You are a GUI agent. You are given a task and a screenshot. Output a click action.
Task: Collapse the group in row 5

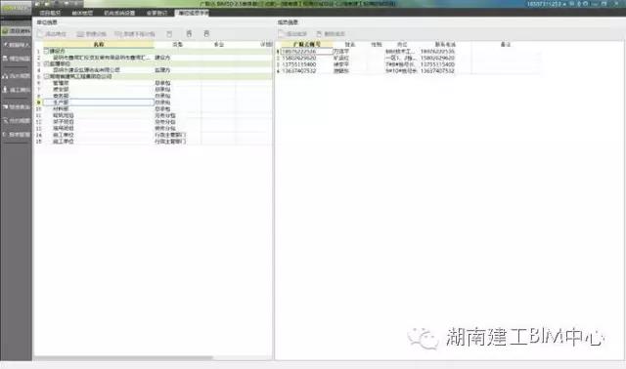pyautogui.click(x=46, y=76)
